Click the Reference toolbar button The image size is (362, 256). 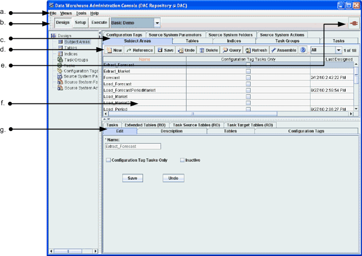pyautogui.click(x=139, y=50)
